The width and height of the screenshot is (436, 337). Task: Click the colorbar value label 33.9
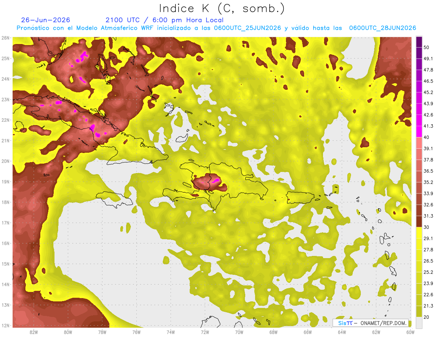428,193
